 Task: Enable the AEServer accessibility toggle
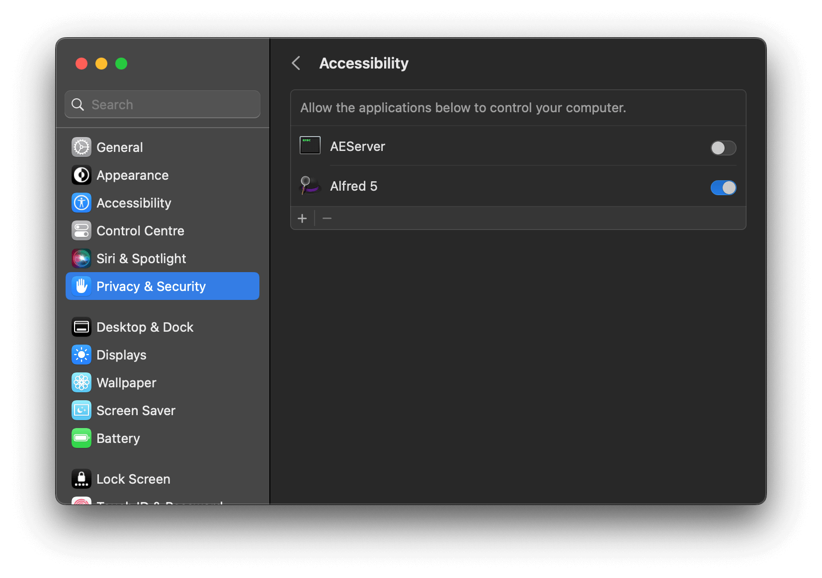pyautogui.click(x=723, y=148)
